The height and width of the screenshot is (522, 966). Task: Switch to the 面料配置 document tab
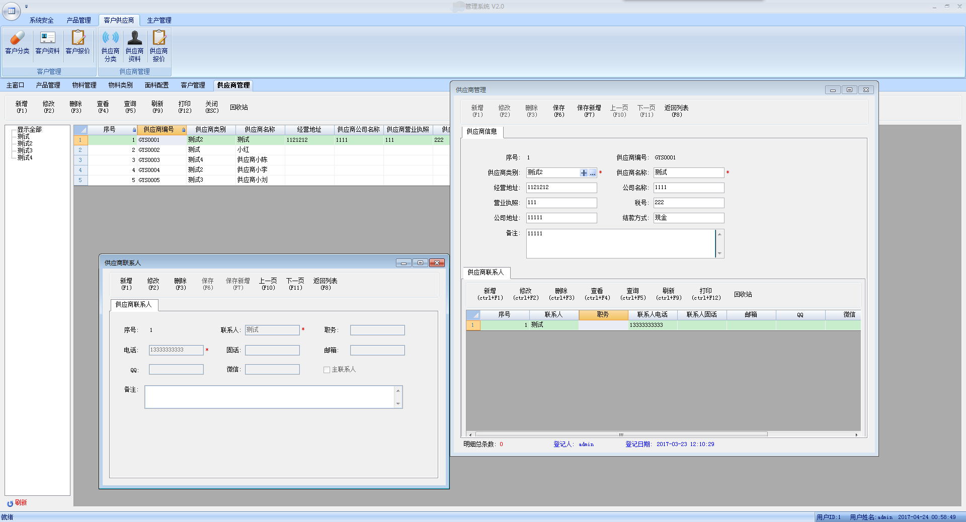click(x=156, y=85)
